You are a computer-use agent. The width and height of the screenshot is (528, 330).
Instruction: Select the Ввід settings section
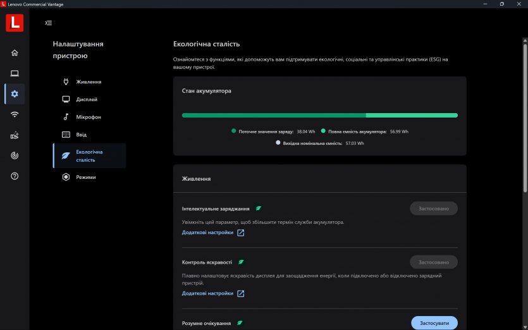(81, 135)
